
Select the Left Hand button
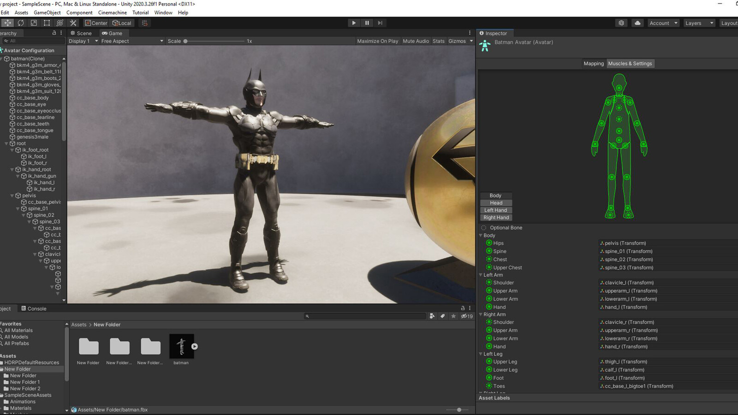[496, 210]
